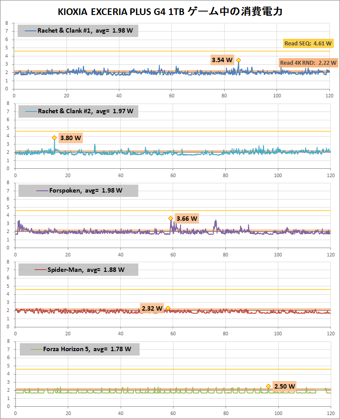Select the diamond peak marker beside 3.80 W

(54, 138)
